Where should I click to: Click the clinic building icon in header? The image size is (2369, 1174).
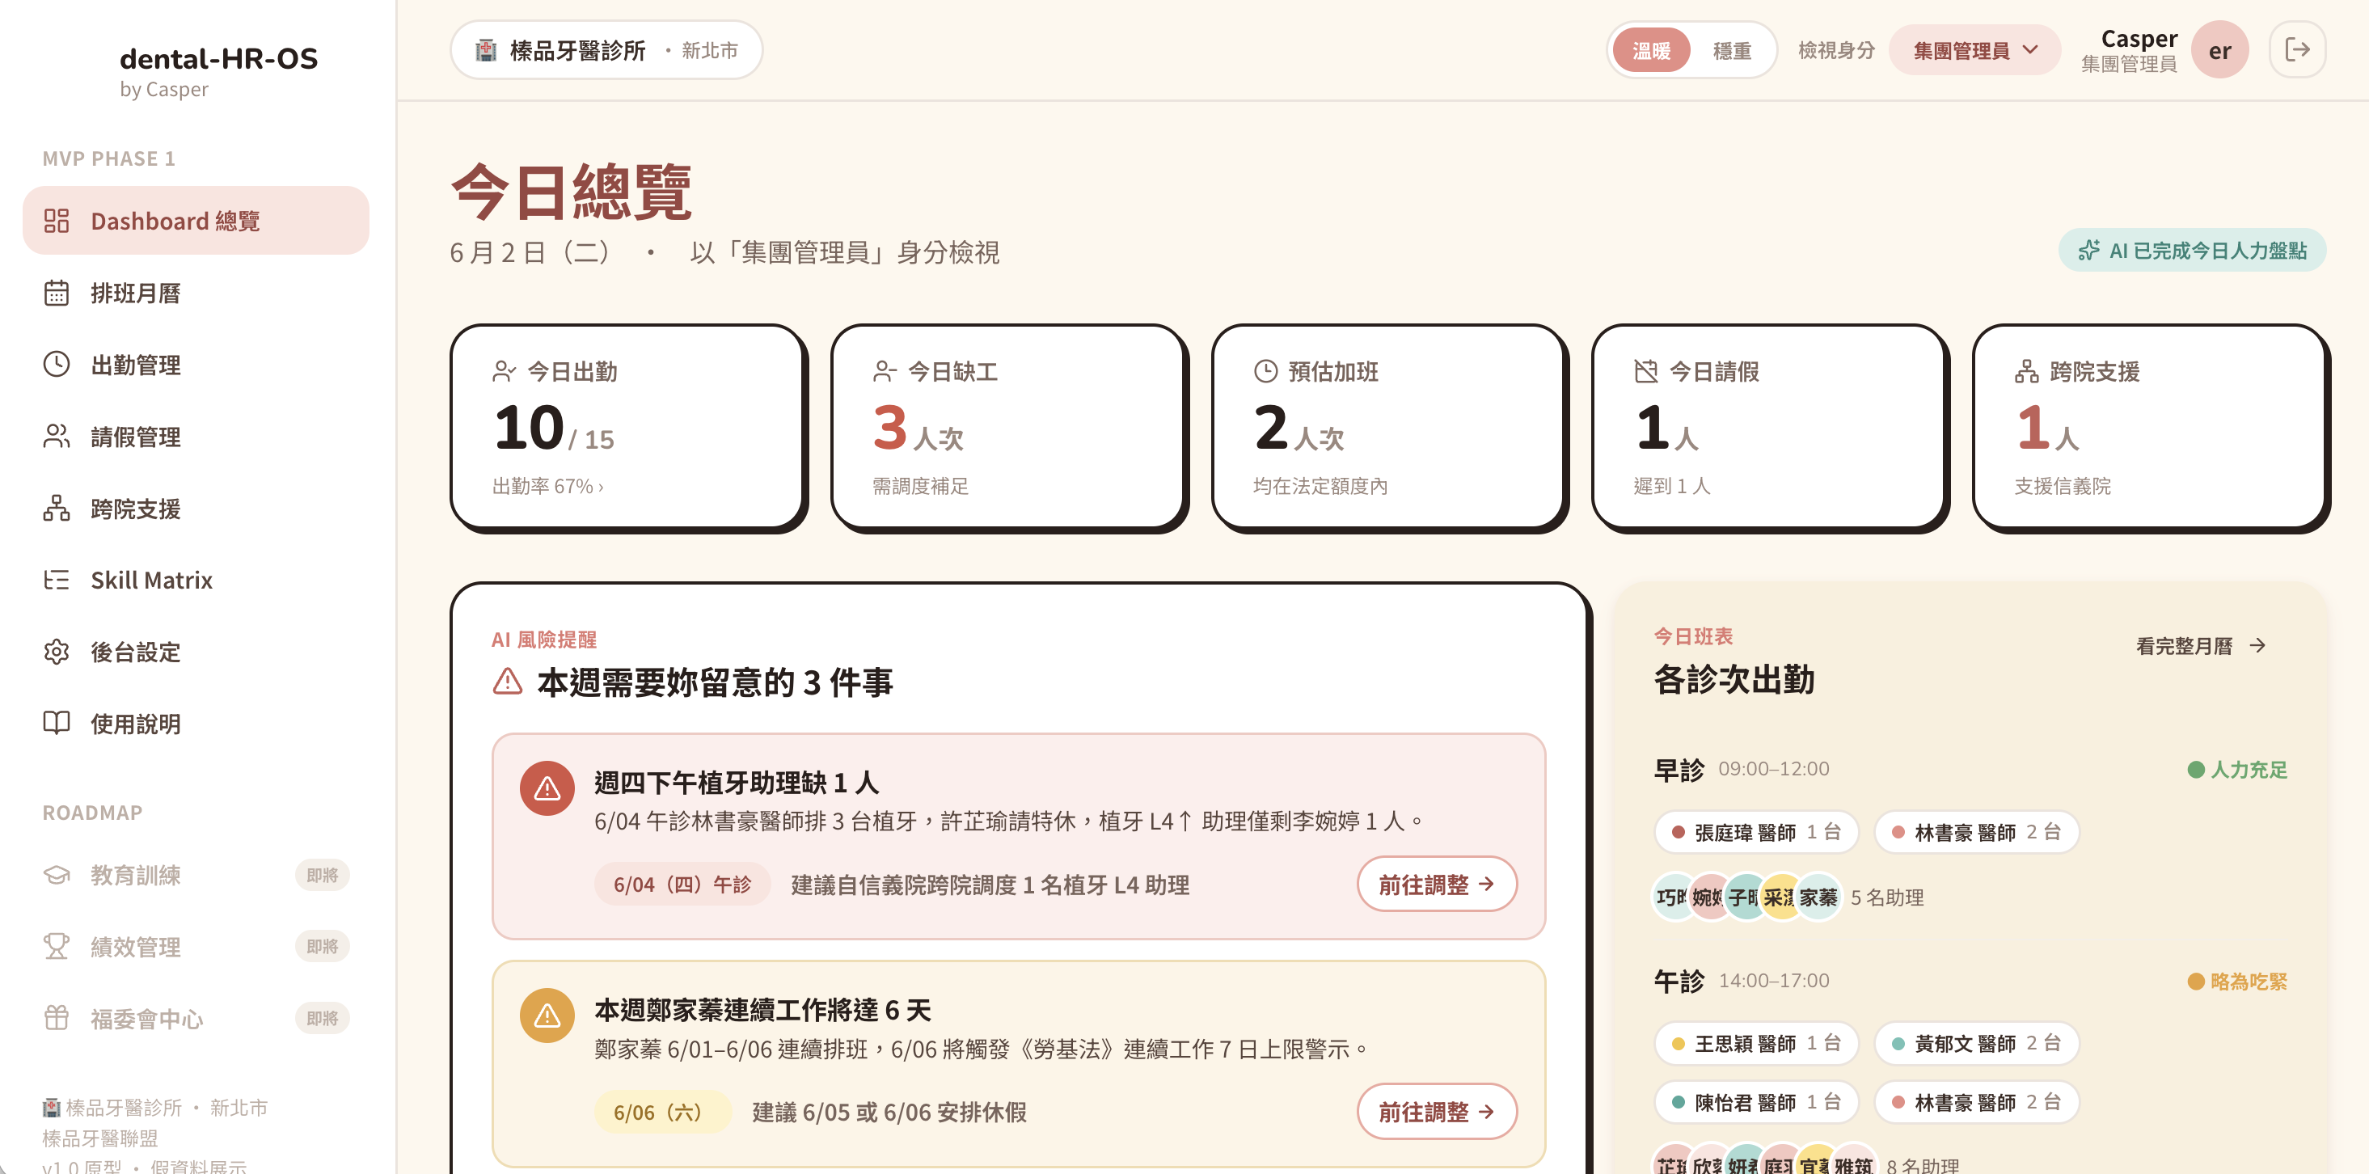[486, 49]
